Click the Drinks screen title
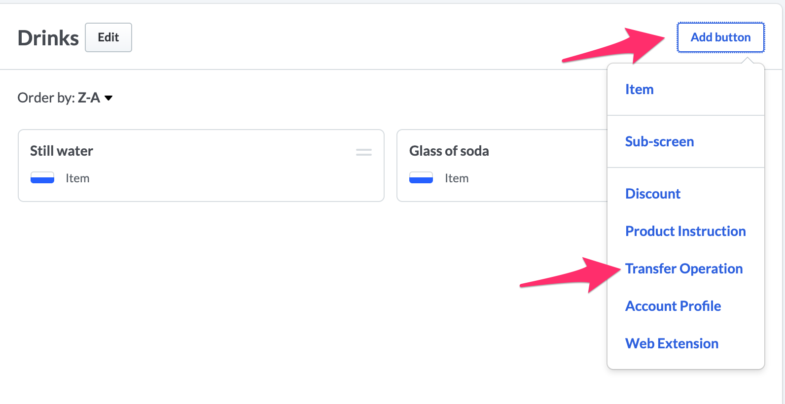This screenshot has width=785, height=404. [x=48, y=38]
